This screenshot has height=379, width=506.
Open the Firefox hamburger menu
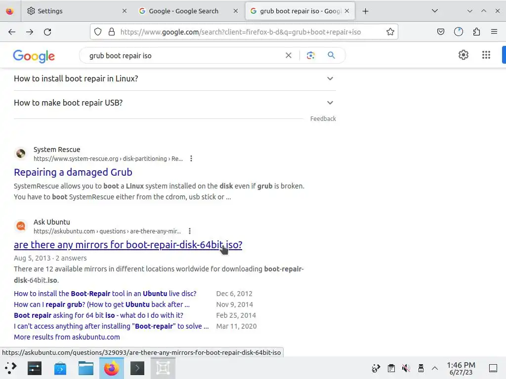(x=494, y=32)
